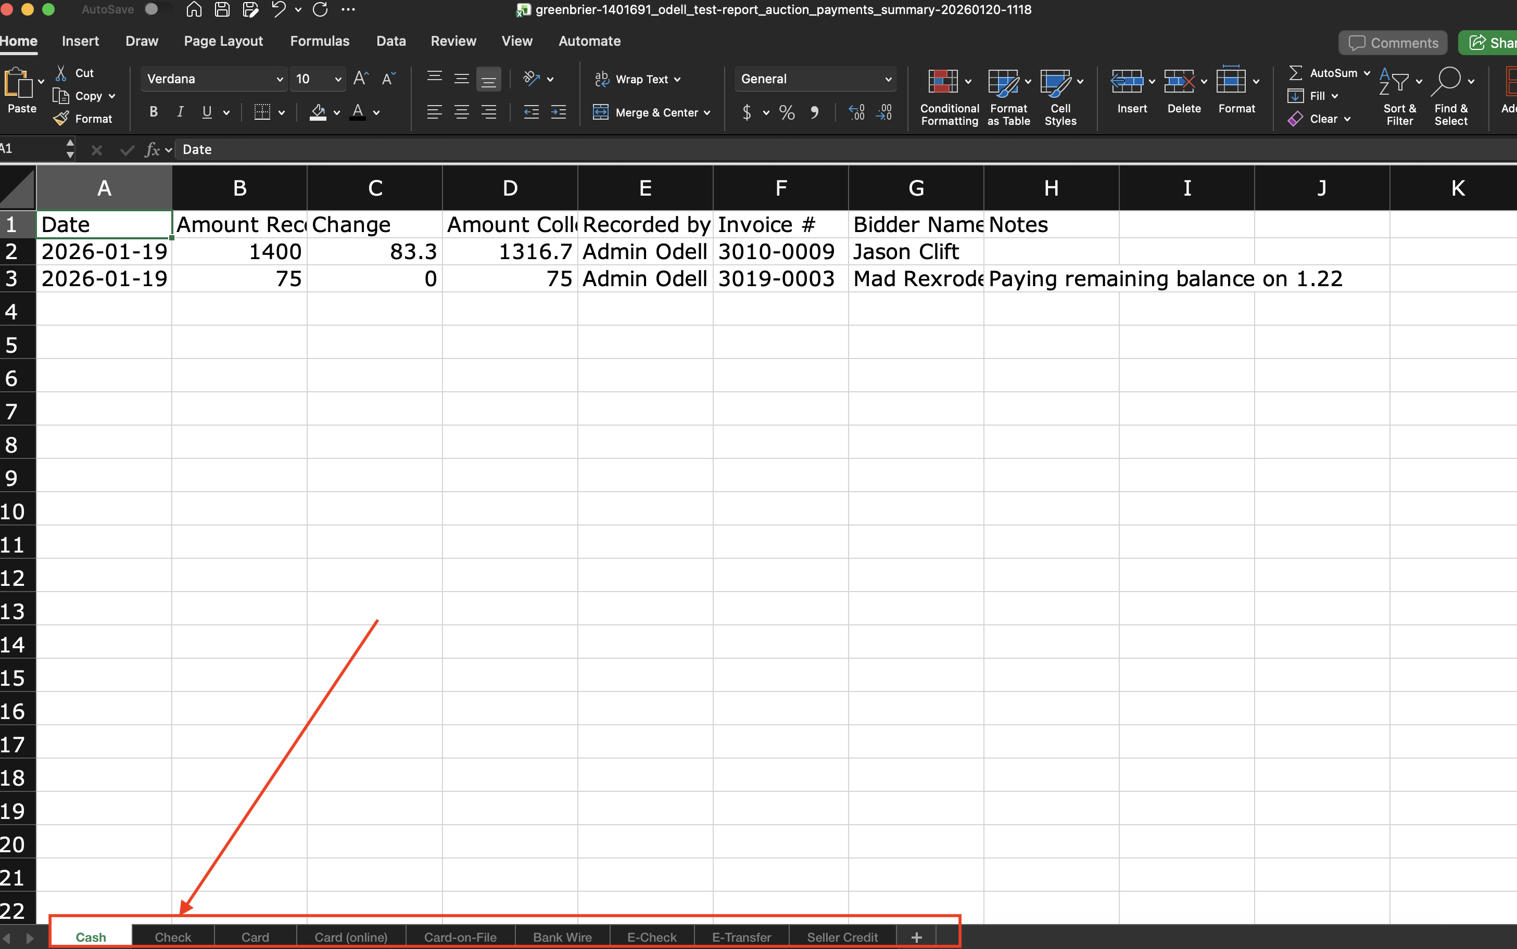The width and height of the screenshot is (1517, 949).
Task: Click the Redo icon in title bar
Action: pyautogui.click(x=320, y=9)
